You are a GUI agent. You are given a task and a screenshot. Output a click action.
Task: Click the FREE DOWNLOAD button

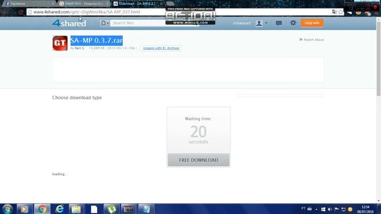[198, 160]
